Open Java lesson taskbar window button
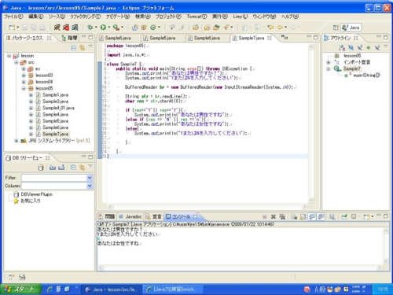 point(112,289)
